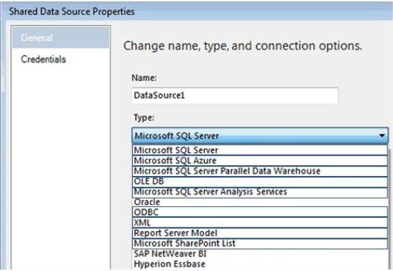393x271 pixels.
Task: Select Microsoft SQL Server Parallel Data Warehouse
Action: coord(260,171)
